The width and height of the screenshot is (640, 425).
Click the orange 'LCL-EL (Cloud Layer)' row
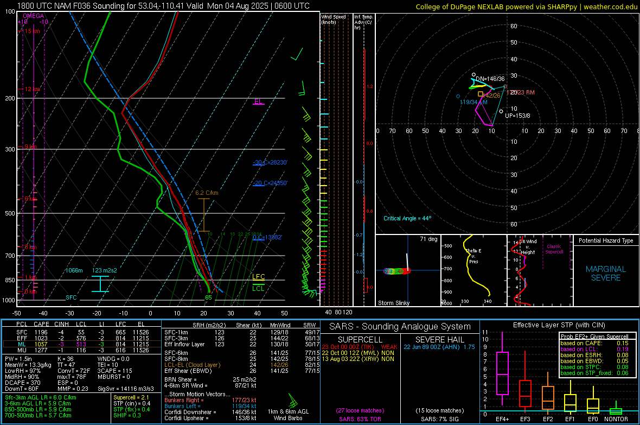point(242,365)
